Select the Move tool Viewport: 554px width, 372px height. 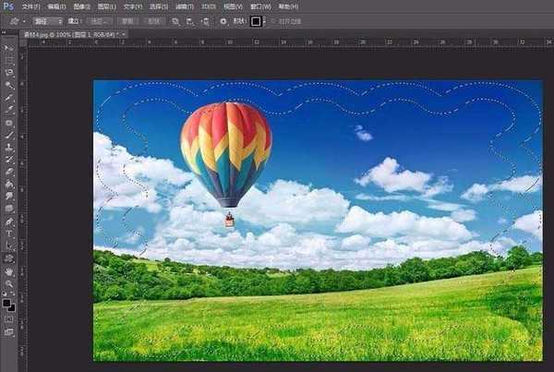click(9, 47)
